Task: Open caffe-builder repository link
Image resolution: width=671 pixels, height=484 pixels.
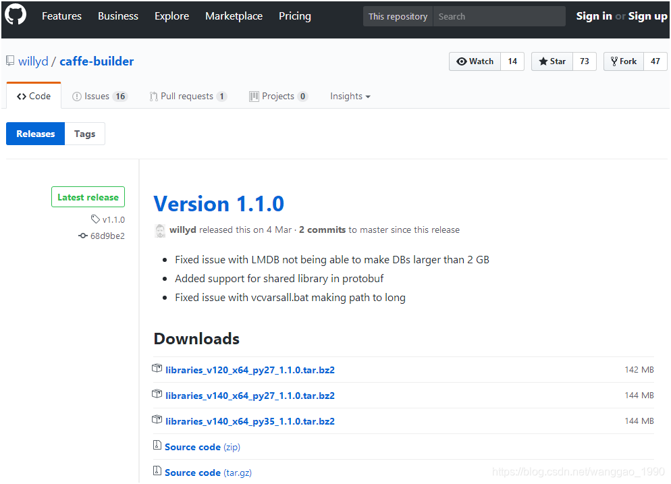Action: [97, 61]
